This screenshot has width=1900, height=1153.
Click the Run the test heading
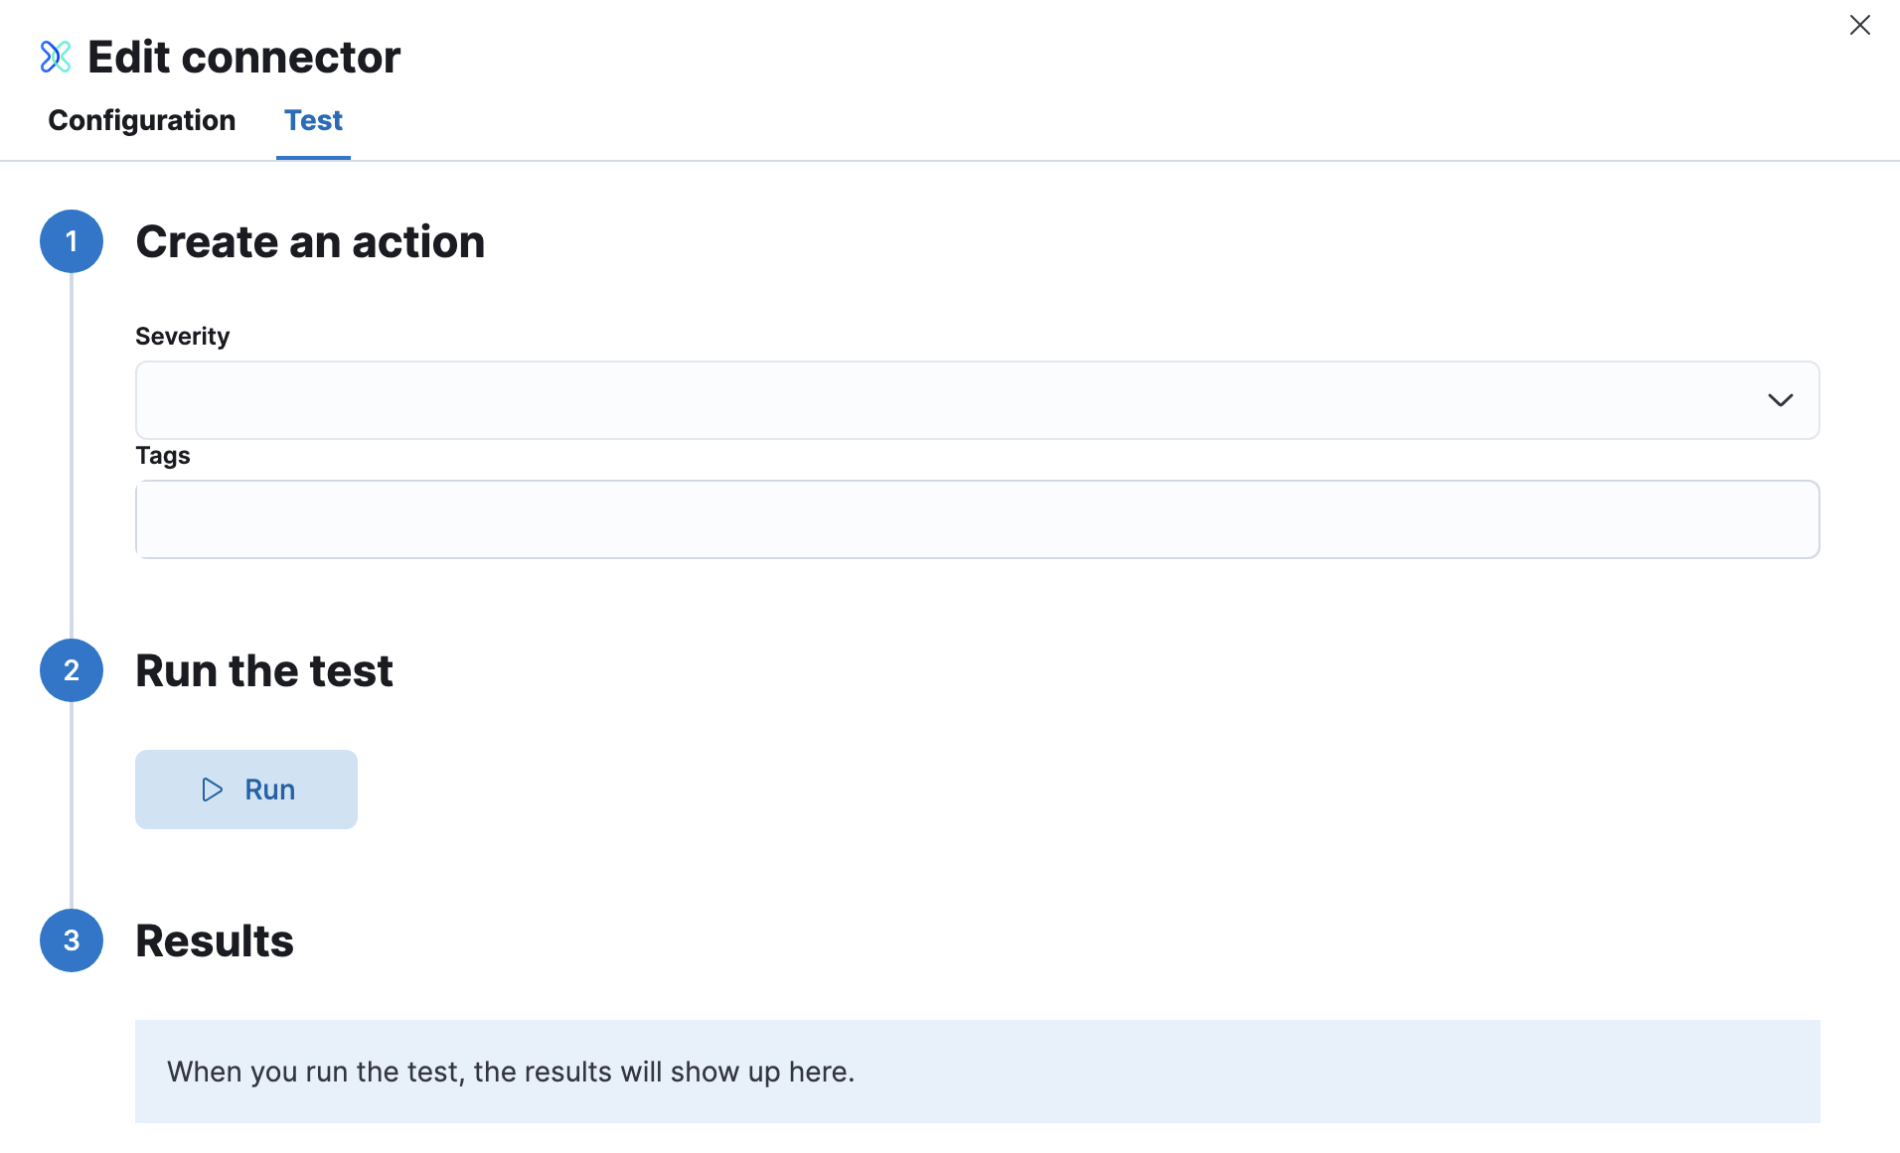263,670
